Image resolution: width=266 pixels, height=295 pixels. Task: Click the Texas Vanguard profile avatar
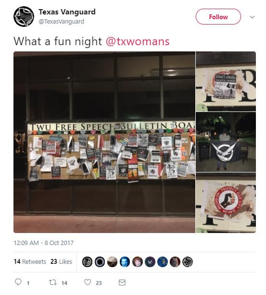[x=24, y=16]
